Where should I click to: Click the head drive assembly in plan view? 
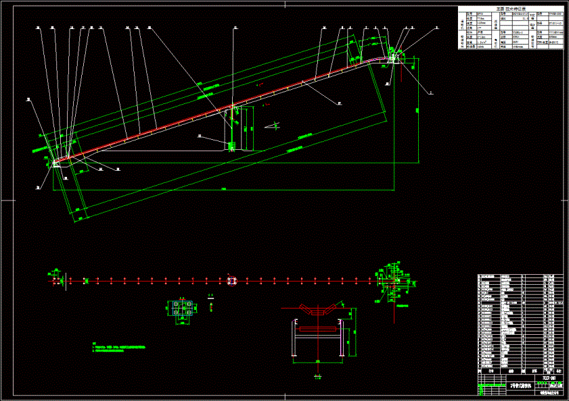click(x=393, y=282)
